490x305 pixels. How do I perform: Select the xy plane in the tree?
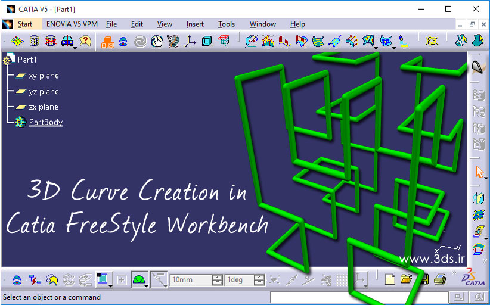(x=44, y=76)
